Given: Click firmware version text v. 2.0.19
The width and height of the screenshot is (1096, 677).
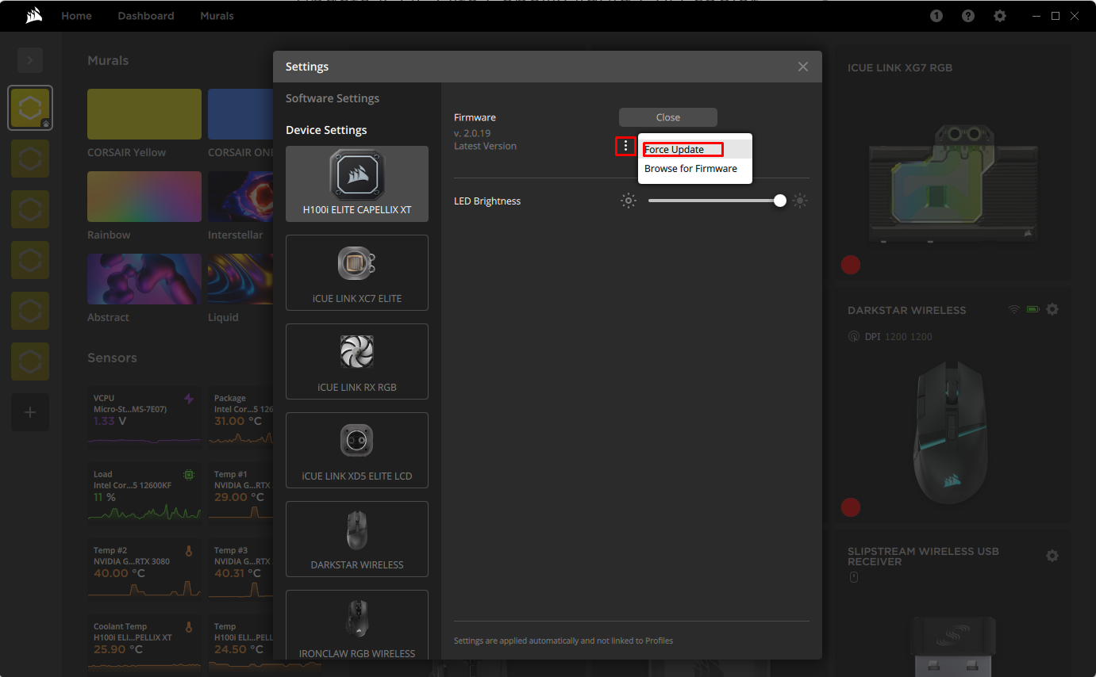Looking at the screenshot, I should point(472,133).
